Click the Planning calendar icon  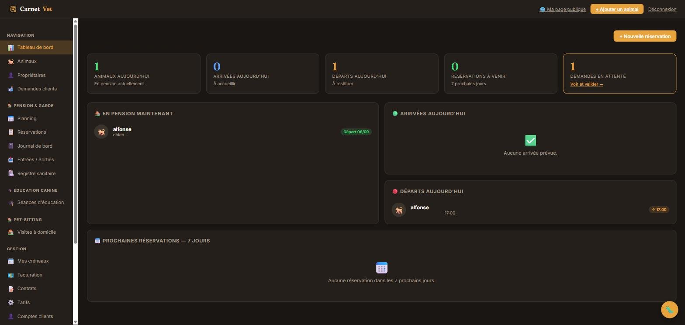pos(10,119)
